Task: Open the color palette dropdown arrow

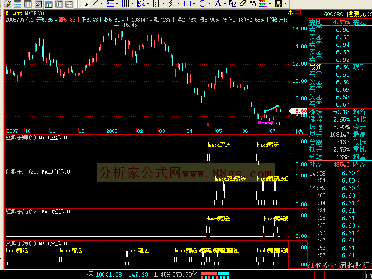Action: click(270, 4)
